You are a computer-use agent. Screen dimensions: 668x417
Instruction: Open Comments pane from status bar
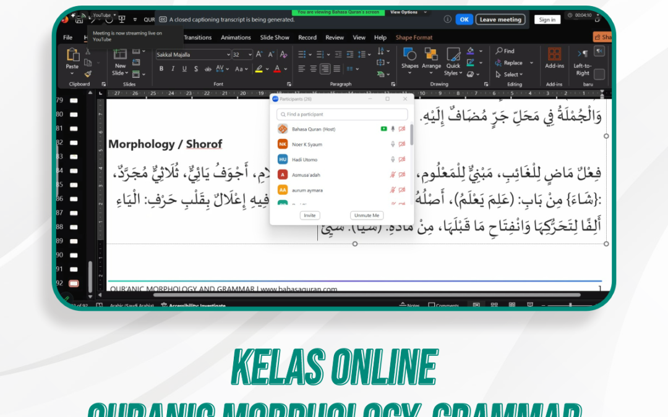click(443, 306)
